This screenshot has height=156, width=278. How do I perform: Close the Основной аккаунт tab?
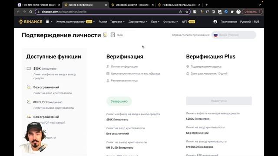point(152,5)
